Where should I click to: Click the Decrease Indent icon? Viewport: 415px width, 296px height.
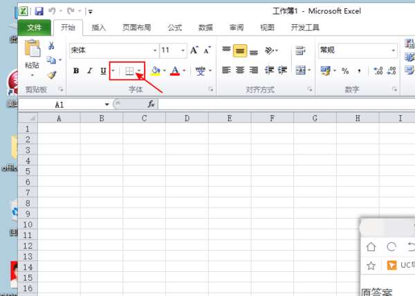coord(270,70)
